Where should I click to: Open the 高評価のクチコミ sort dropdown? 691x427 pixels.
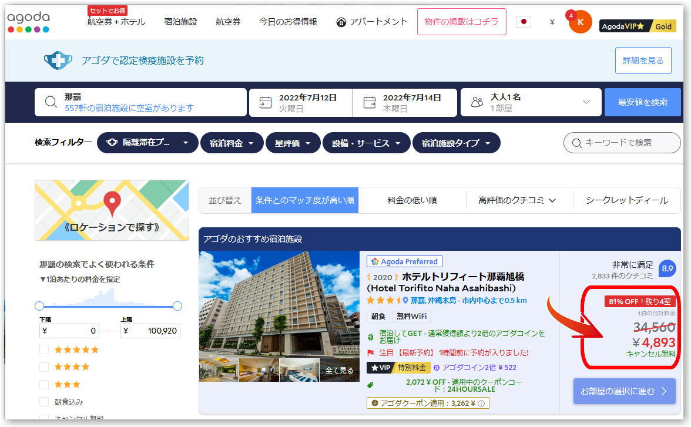(x=517, y=200)
